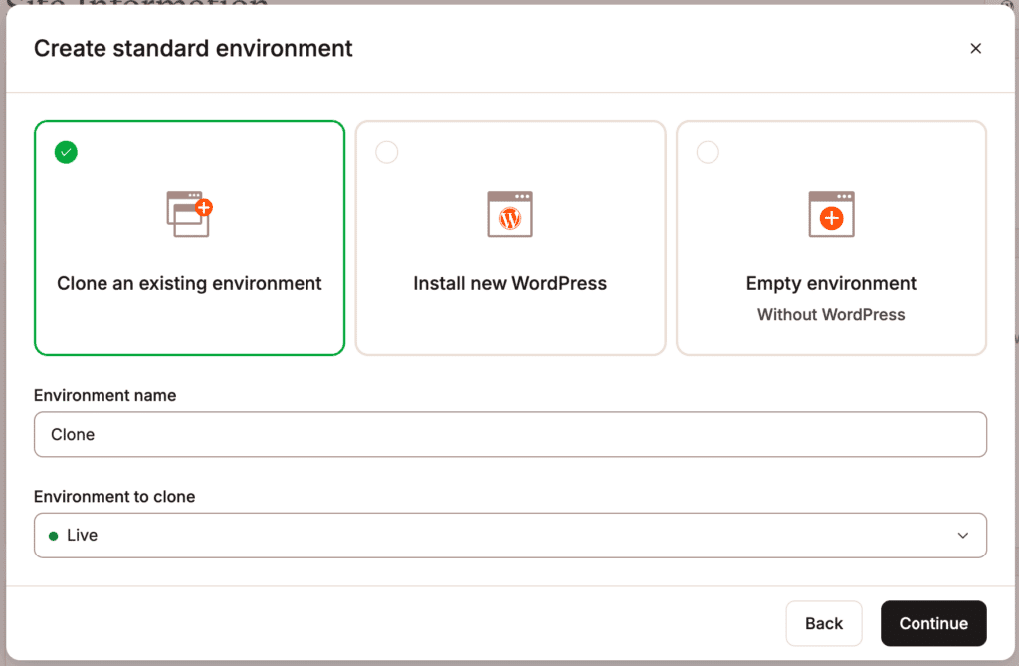Click the browser window icon above Install new WordPress
This screenshot has height=666, width=1019.
tap(510, 213)
